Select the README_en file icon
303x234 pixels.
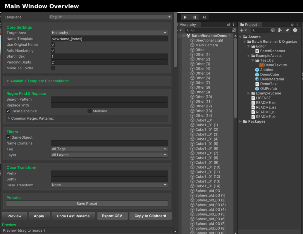click(x=253, y=103)
